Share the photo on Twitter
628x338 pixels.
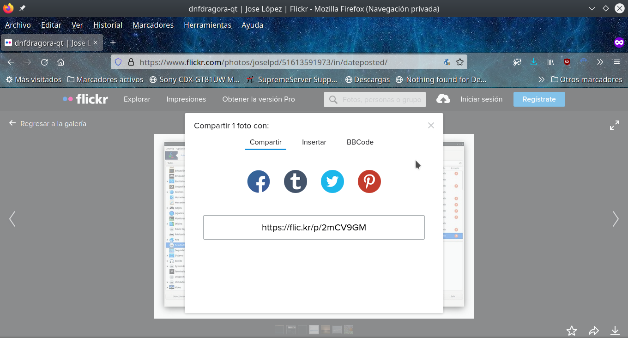pyautogui.click(x=332, y=181)
